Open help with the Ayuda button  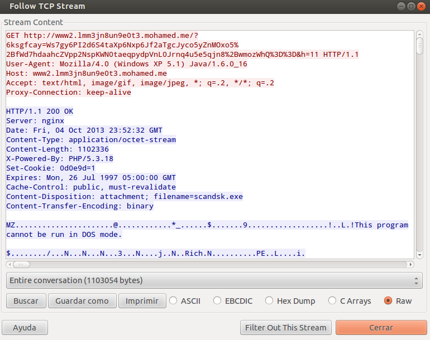coord(25,328)
